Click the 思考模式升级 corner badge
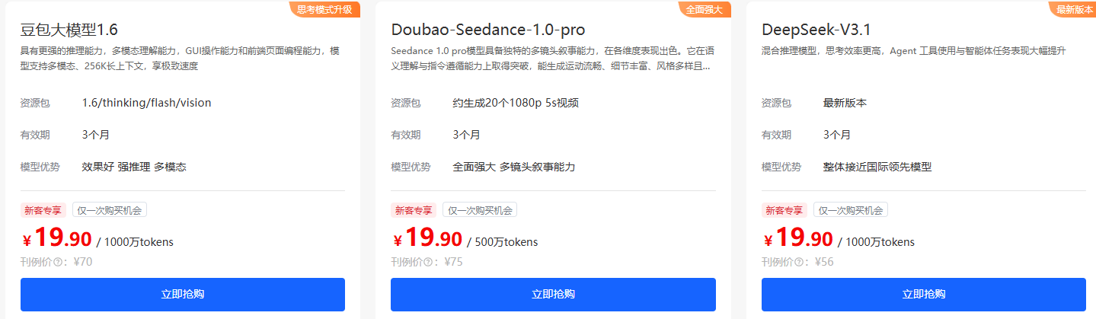 [324, 9]
